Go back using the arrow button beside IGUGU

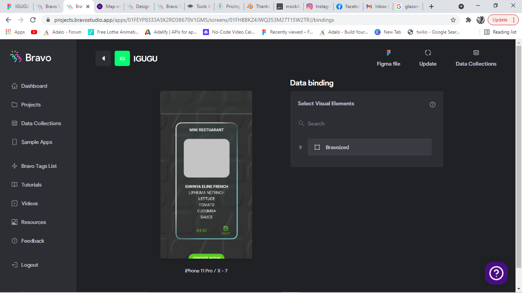[103, 58]
